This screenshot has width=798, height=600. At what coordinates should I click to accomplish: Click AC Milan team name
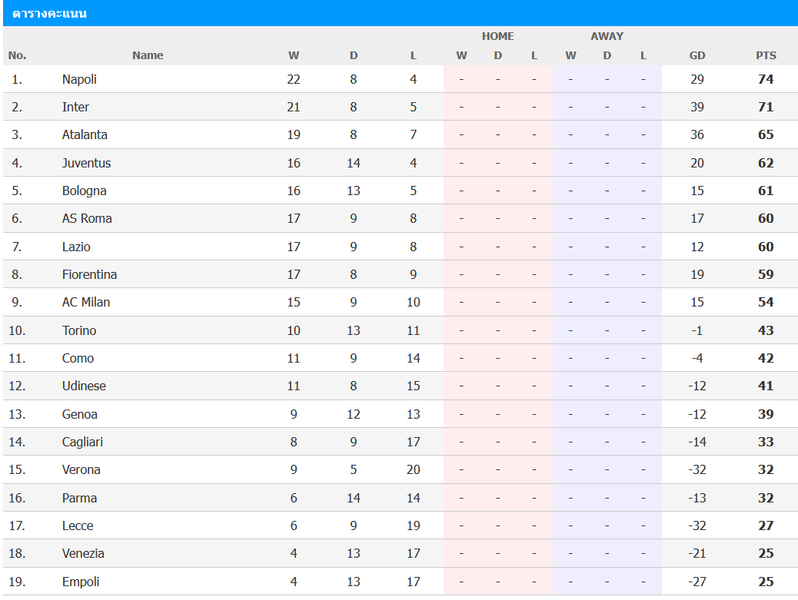[x=85, y=302]
